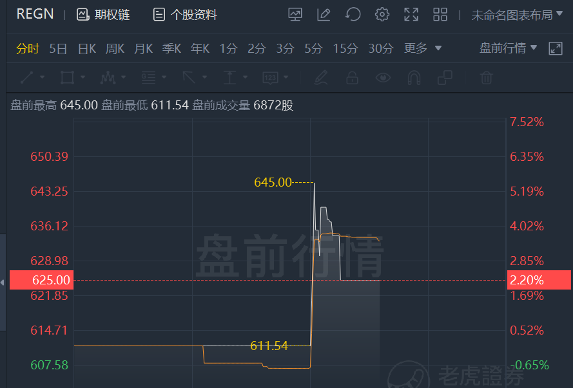Select the brush pencil drawing tool
The image size is (573, 388).
(321, 77)
